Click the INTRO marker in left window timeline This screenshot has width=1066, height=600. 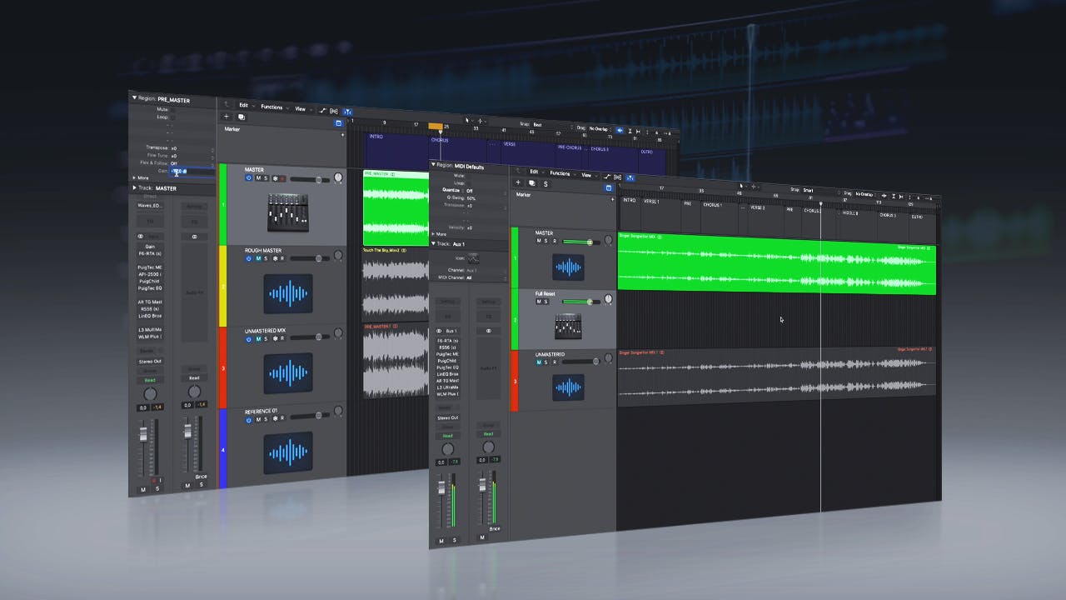click(376, 136)
